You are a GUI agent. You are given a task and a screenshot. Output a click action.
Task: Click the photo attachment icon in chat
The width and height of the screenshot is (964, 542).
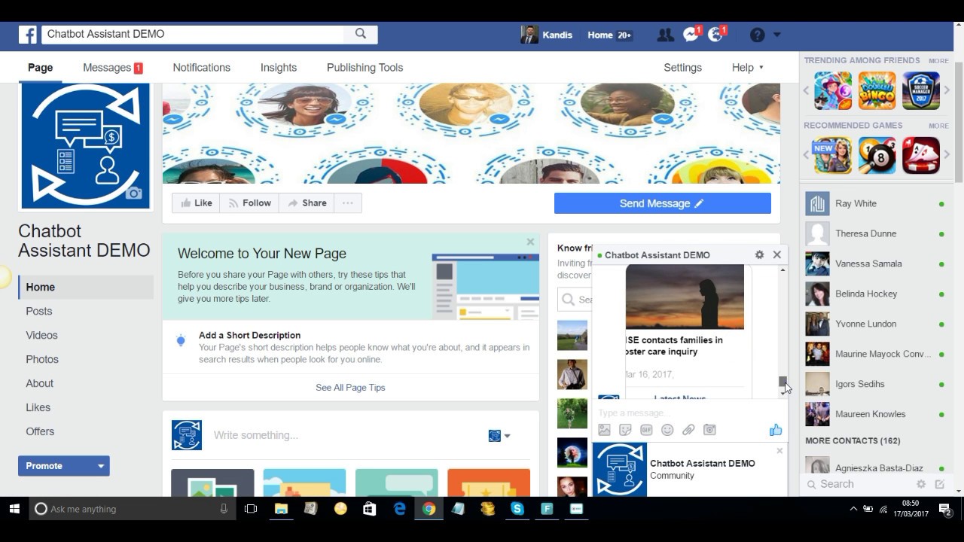[604, 430]
